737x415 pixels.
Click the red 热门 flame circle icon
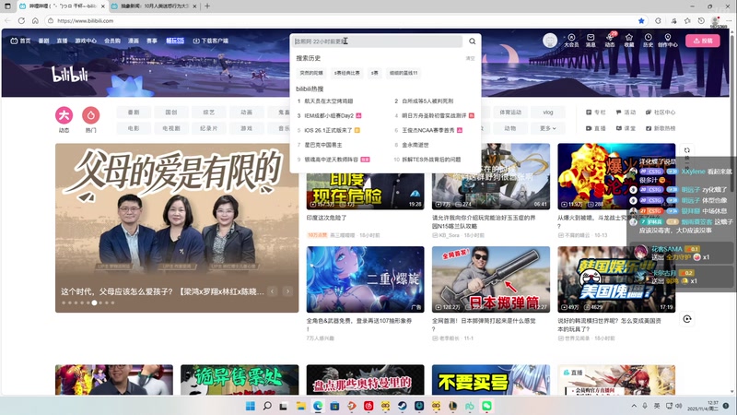tap(90, 115)
